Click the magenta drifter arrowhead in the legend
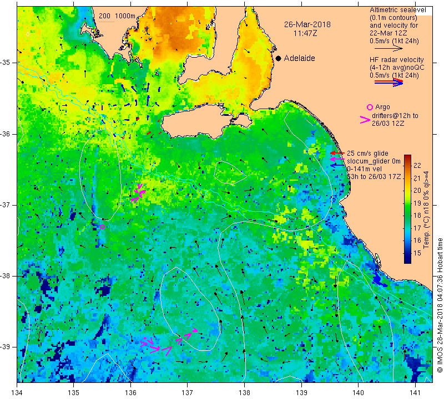Image resolution: width=444 pixels, height=399 pixels. 365,120
